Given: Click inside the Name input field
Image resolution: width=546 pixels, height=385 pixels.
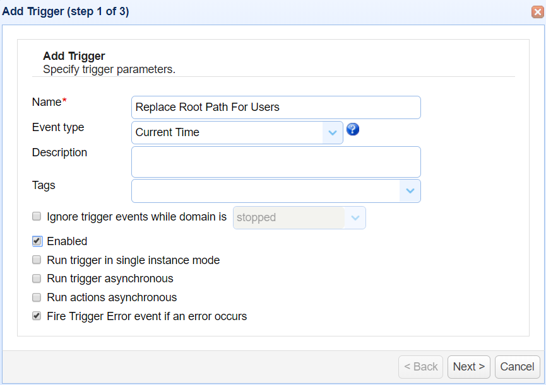Looking at the screenshot, I should (276, 107).
